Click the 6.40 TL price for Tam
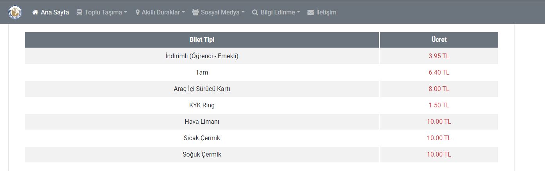 coord(439,72)
